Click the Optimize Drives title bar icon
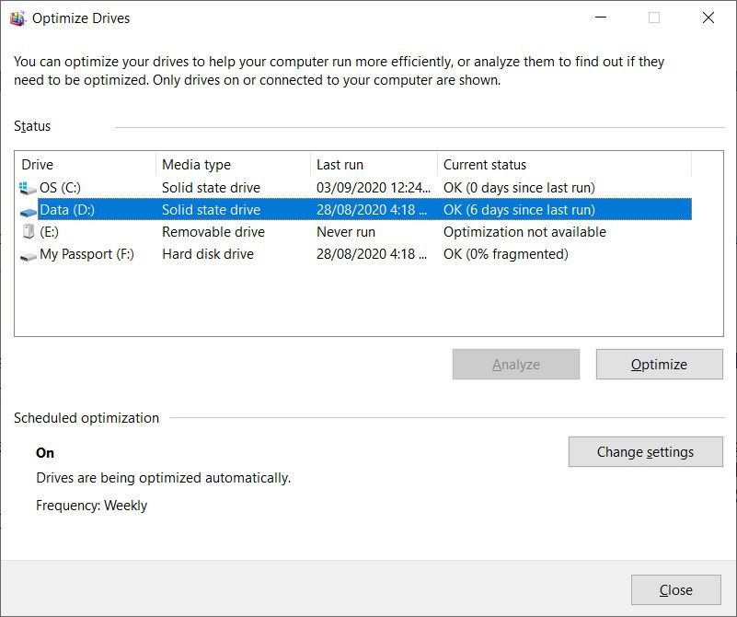Screen dimensions: 737x617 point(18,18)
